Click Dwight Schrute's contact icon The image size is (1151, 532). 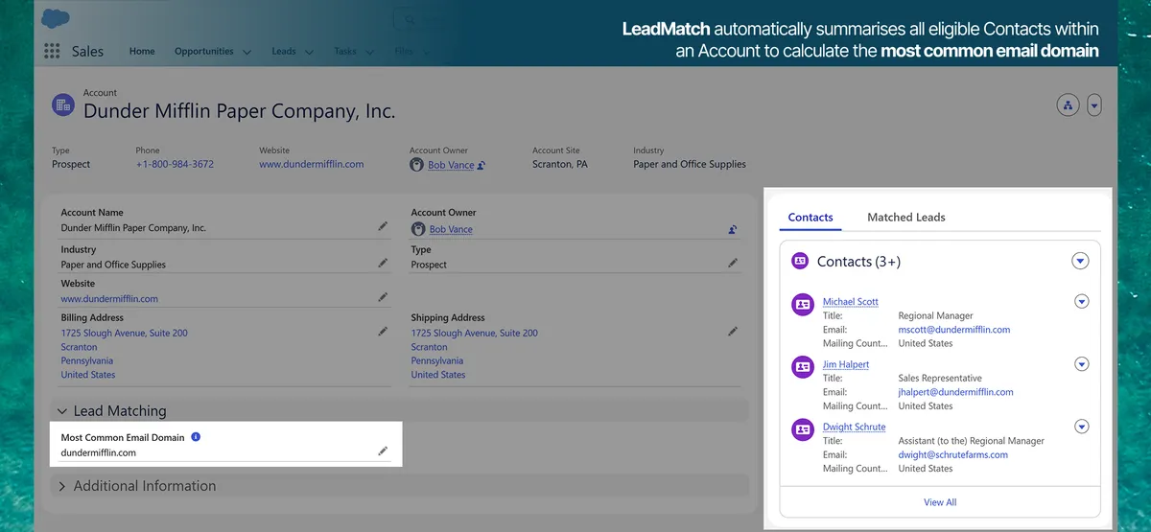[x=803, y=429]
